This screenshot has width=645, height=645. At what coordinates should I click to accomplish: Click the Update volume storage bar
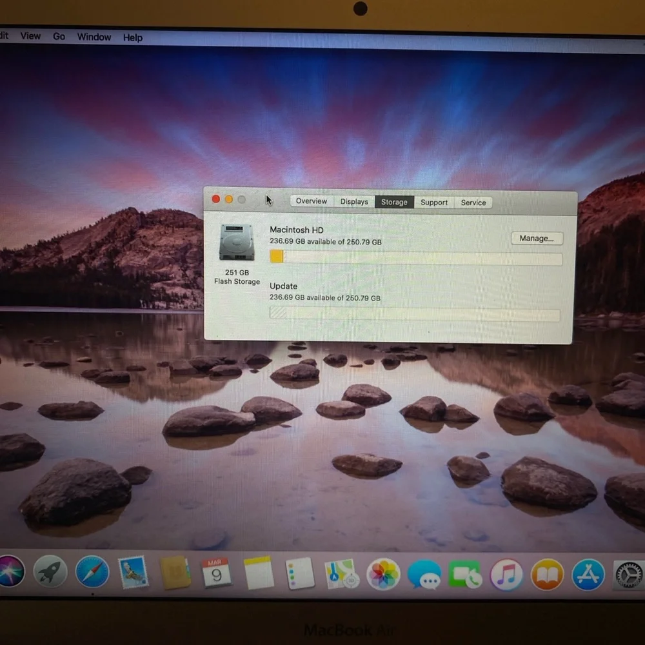point(415,314)
